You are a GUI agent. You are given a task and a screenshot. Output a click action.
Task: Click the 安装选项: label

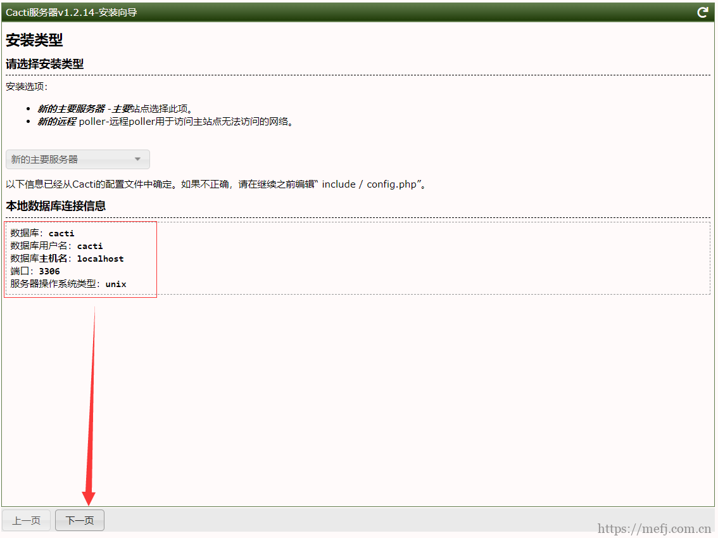tap(27, 87)
